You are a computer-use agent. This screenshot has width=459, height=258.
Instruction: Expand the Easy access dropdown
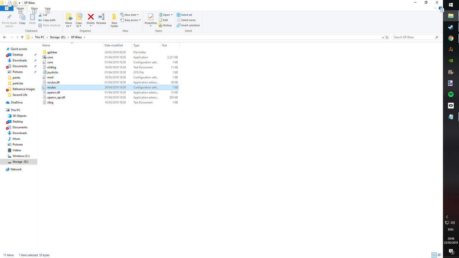click(140, 20)
